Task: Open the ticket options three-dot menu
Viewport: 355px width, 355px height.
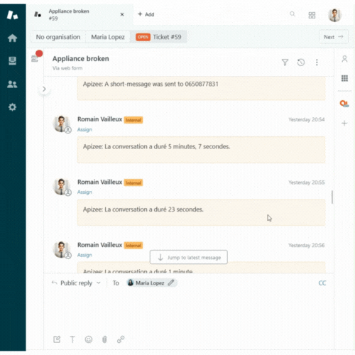Action: (x=317, y=62)
